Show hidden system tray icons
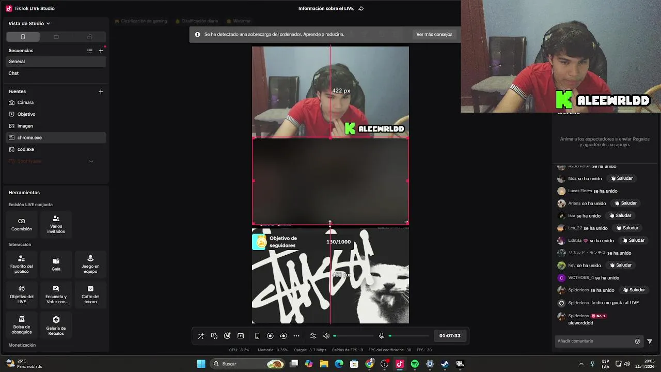The image size is (661, 372). pyautogui.click(x=581, y=364)
